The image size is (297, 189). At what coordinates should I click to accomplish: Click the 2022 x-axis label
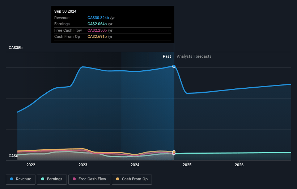(31, 165)
